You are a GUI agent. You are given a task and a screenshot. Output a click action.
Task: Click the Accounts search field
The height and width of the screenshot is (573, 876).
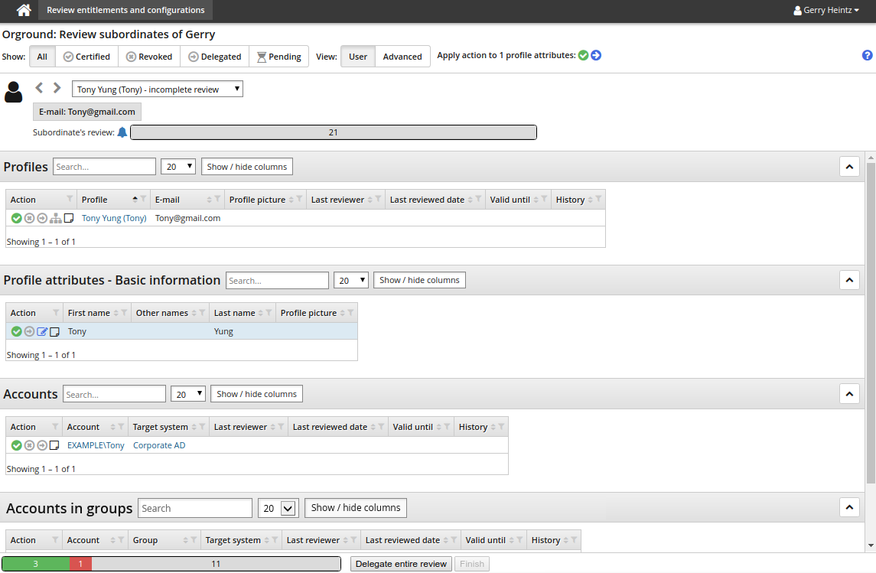point(114,394)
